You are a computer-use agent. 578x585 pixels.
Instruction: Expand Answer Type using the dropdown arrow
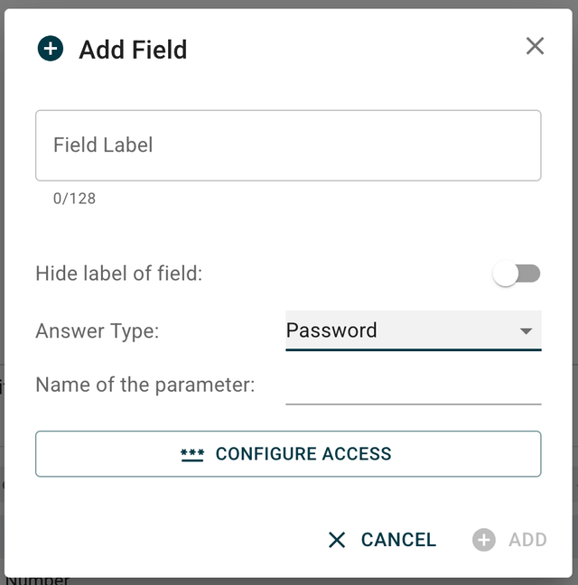point(526,331)
